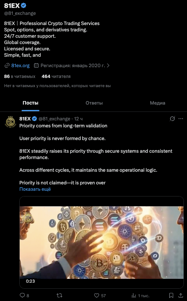Click the Grok icon on the post

(x=172, y=118)
